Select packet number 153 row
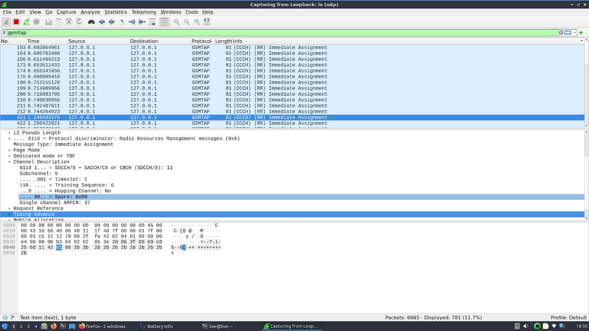Screen dimensions: 589x331 292,47
